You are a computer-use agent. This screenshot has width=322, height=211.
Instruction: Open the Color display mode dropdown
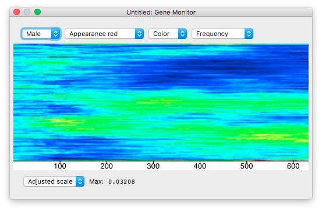(x=168, y=34)
